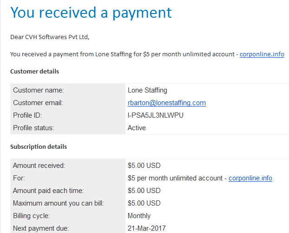Click the next payment date 21-Mar-2017
Image resolution: width=289 pixels, height=233 pixels.
point(147,228)
